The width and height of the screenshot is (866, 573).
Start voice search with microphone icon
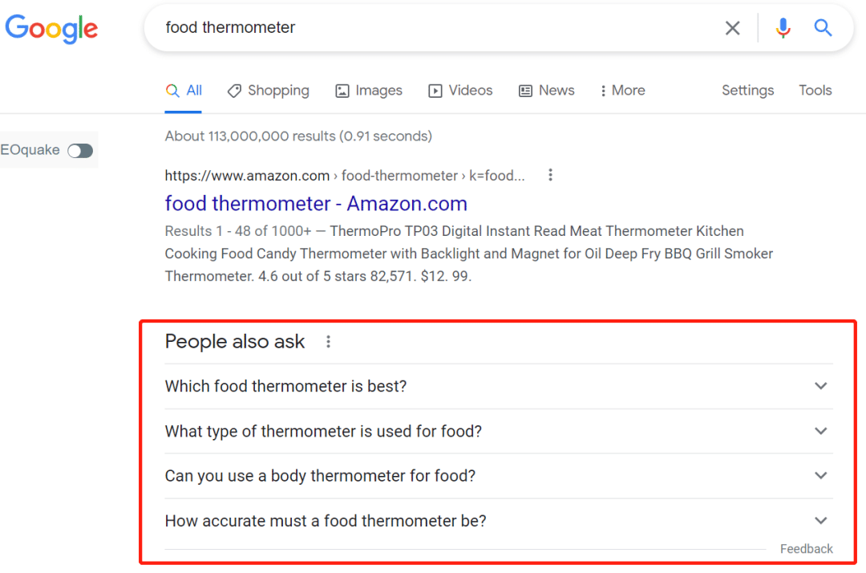(783, 28)
